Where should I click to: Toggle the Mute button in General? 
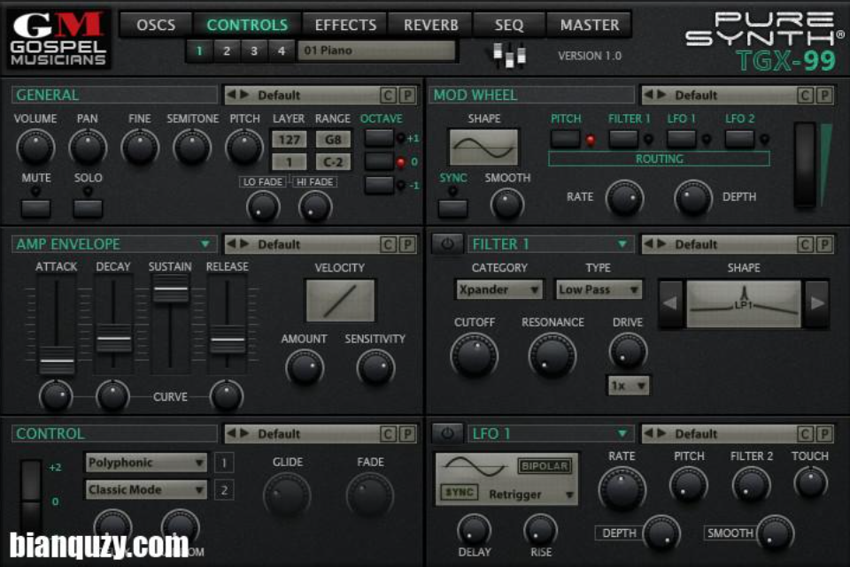35,209
